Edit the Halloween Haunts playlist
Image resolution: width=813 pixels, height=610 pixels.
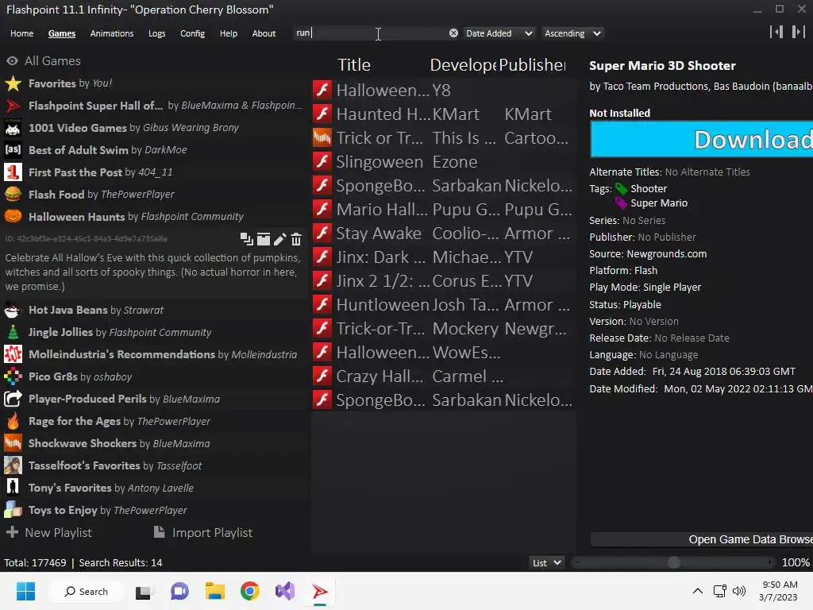(x=280, y=239)
